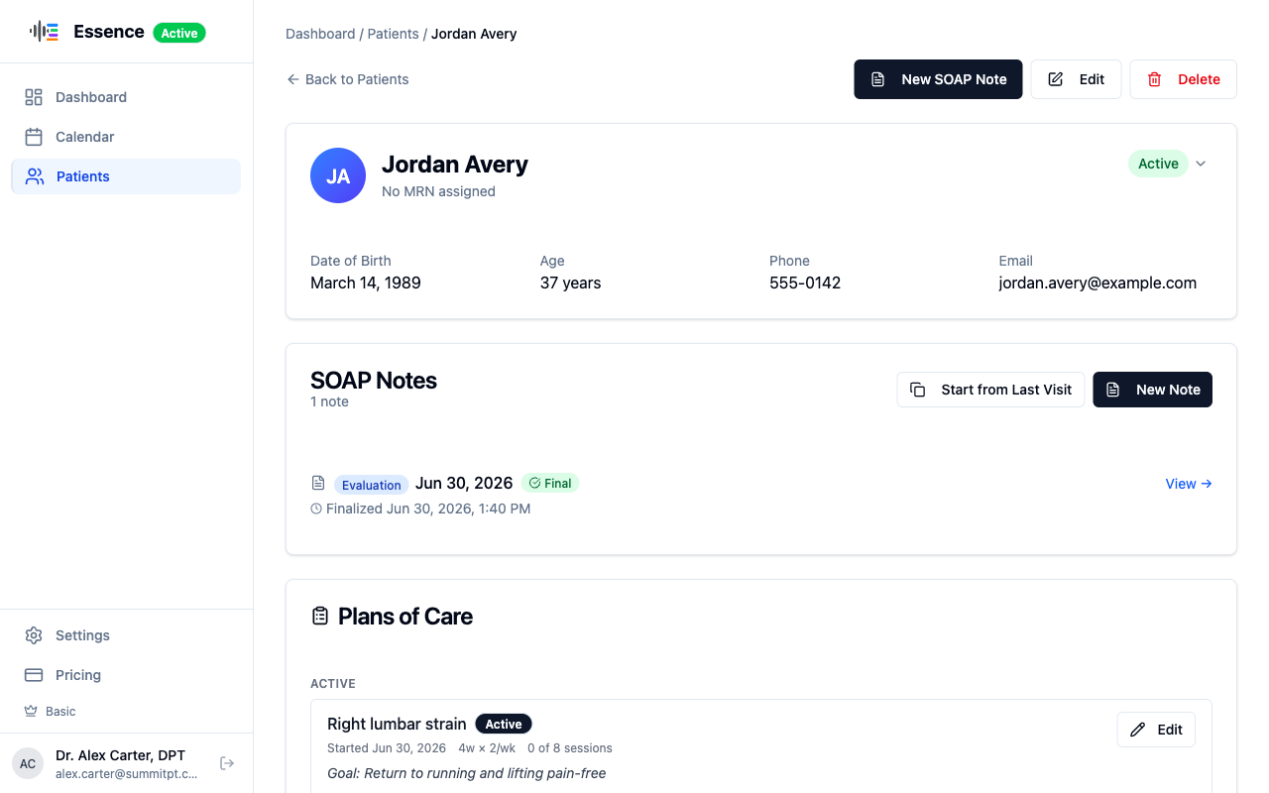
Task: Delete the patient record
Action: pos(1183,79)
